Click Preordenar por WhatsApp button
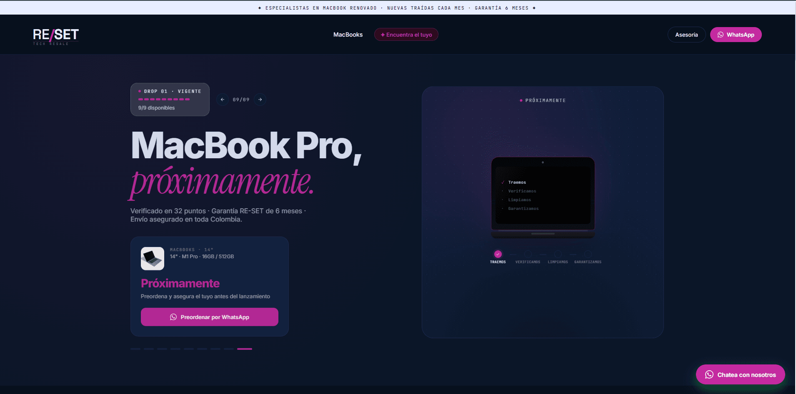This screenshot has width=796, height=394. (210, 317)
